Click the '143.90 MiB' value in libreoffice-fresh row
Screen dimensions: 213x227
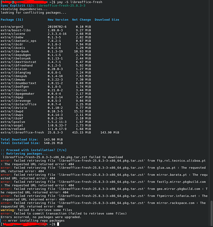tap(110, 133)
